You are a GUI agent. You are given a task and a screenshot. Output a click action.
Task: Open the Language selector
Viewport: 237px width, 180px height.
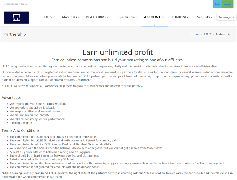226,17
